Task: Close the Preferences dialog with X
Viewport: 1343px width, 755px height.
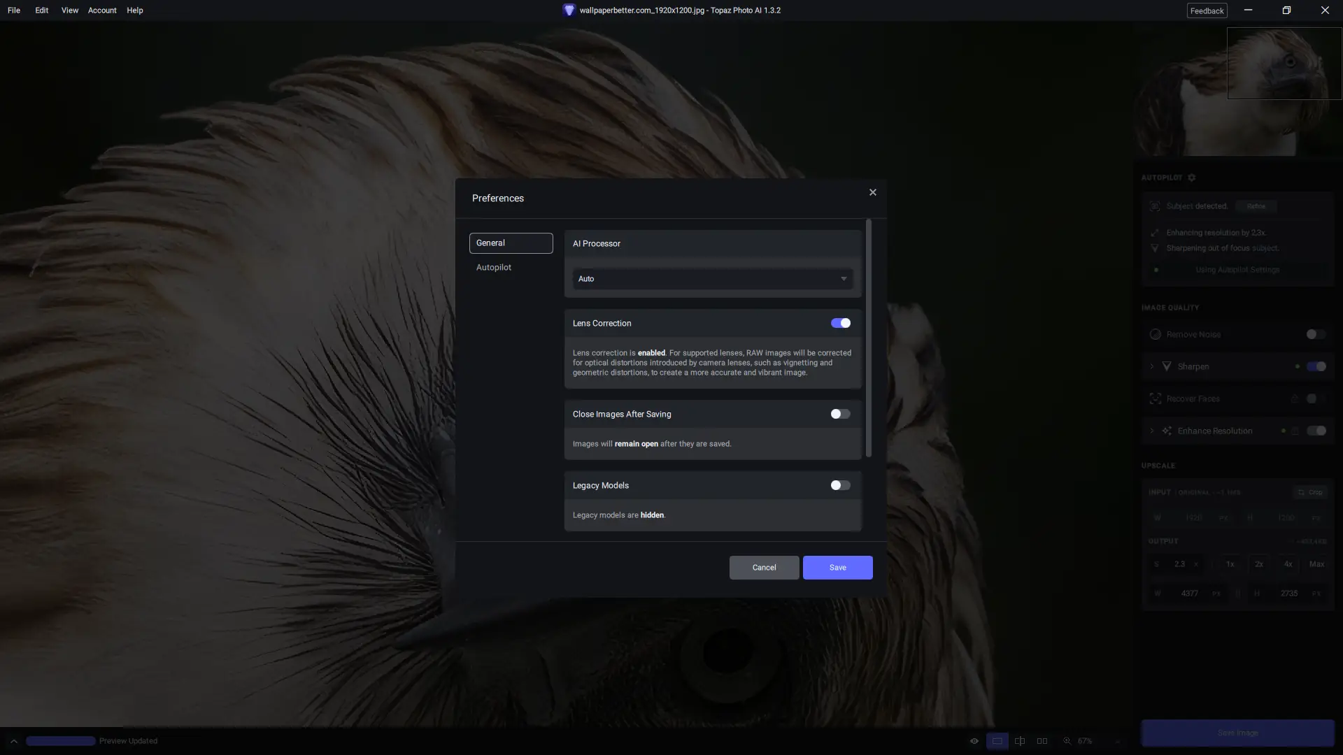Action: pyautogui.click(x=872, y=192)
